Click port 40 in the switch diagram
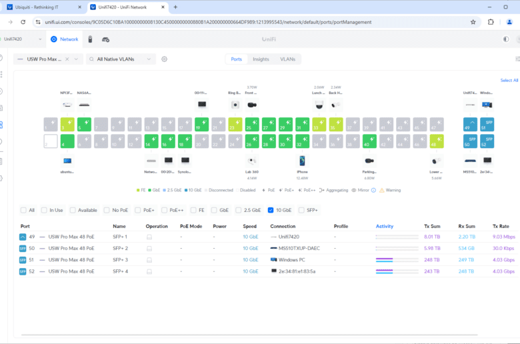Screen dimensions: 520x344 coord(369,141)
